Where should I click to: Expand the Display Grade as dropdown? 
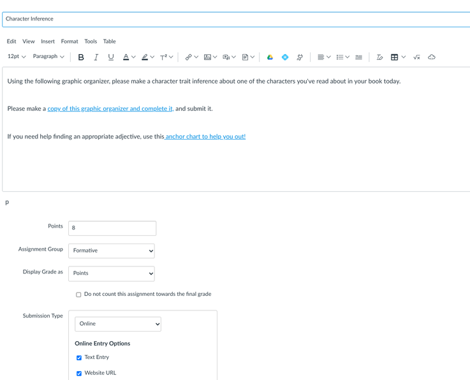pos(112,274)
